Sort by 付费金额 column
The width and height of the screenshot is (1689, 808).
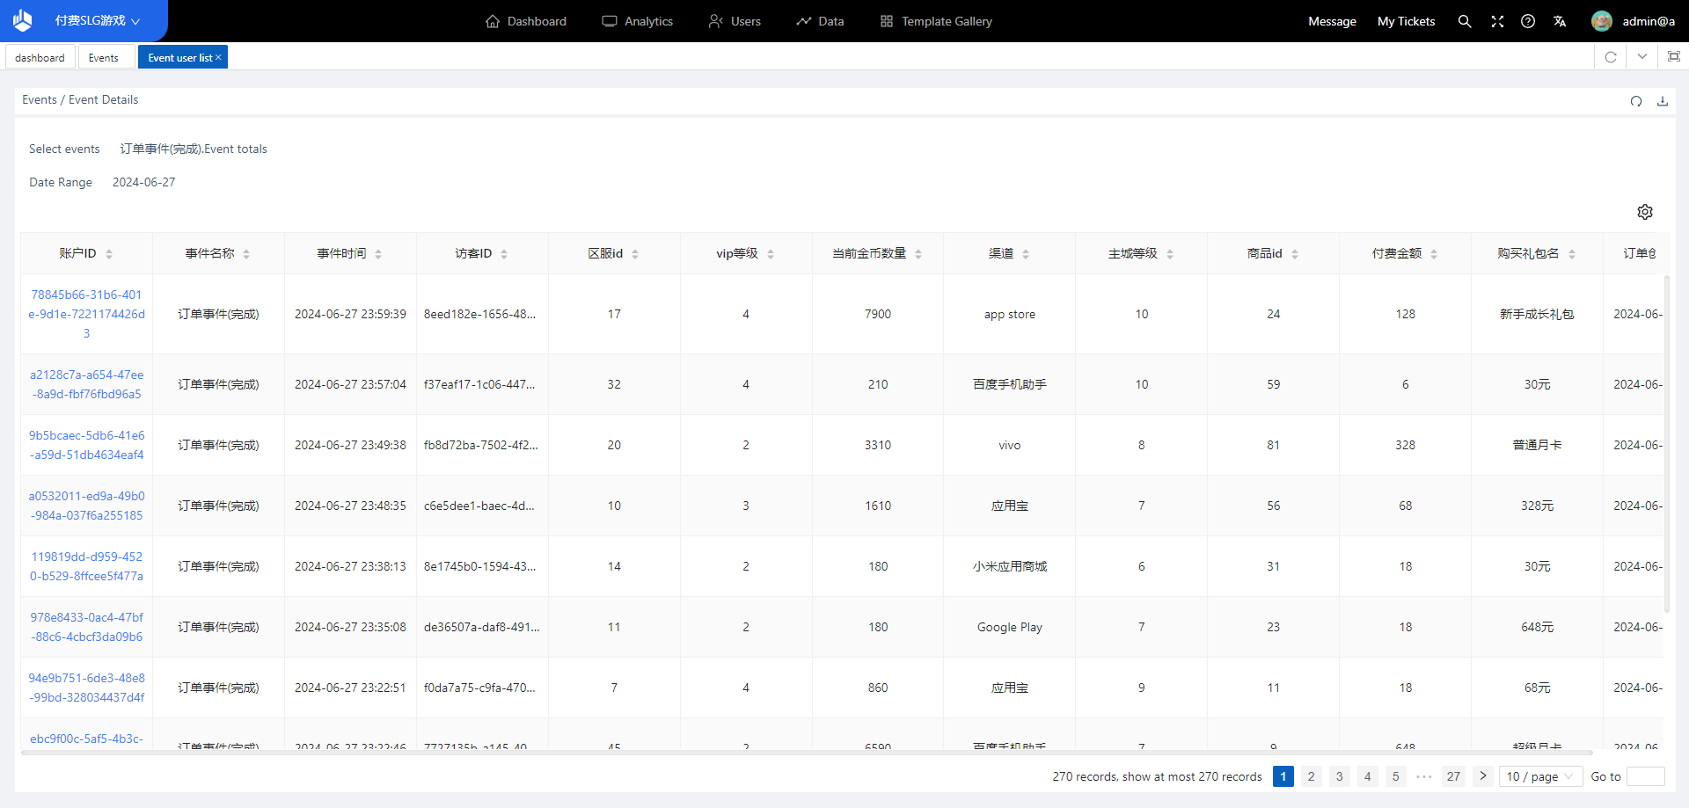(x=1434, y=254)
